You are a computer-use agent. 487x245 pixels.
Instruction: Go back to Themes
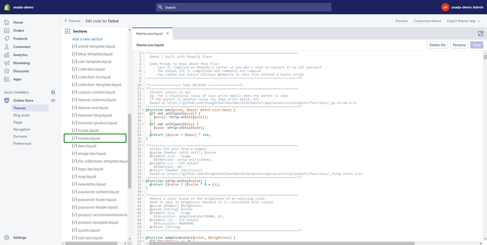(x=73, y=21)
